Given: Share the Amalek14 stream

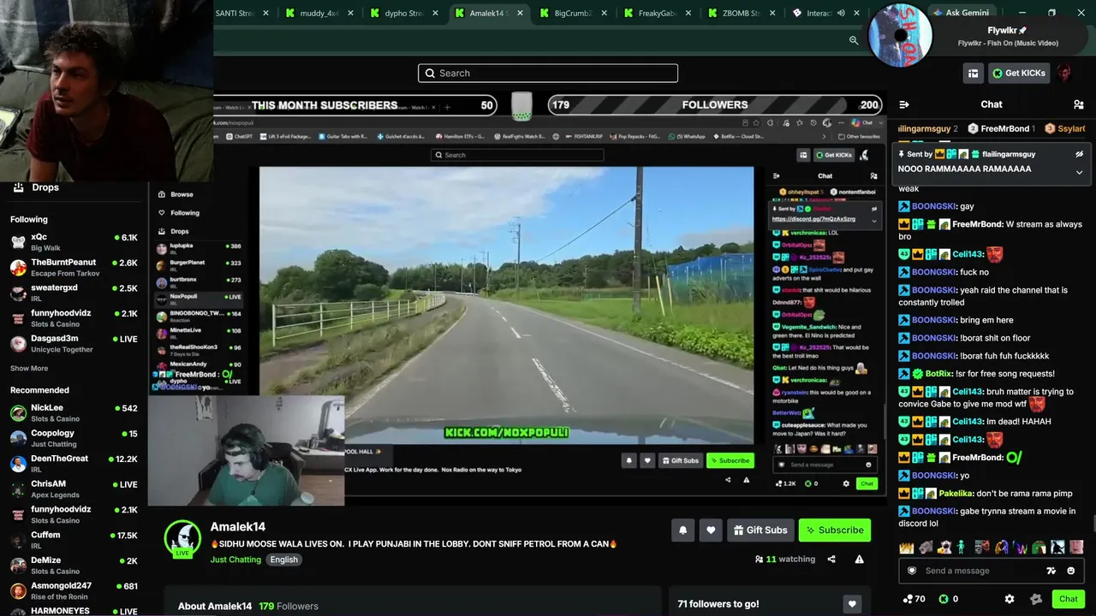Looking at the screenshot, I should [831, 560].
